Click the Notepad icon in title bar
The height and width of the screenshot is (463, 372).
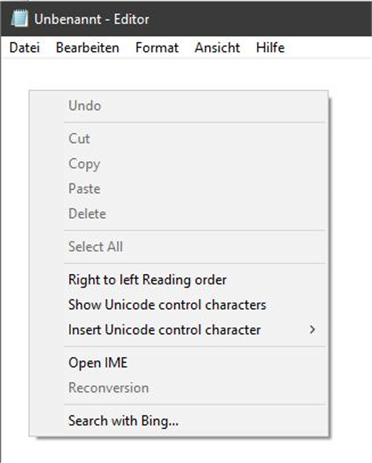[x=19, y=19]
